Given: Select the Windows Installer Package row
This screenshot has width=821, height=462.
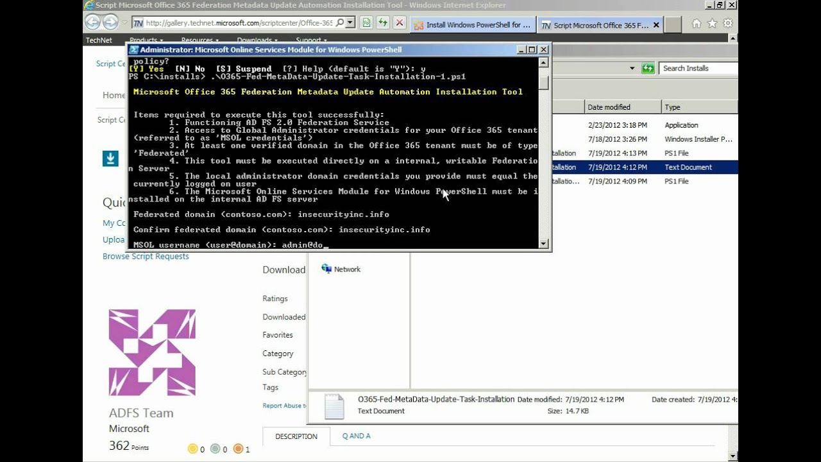Looking at the screenshot, I should tap(644, 139).
